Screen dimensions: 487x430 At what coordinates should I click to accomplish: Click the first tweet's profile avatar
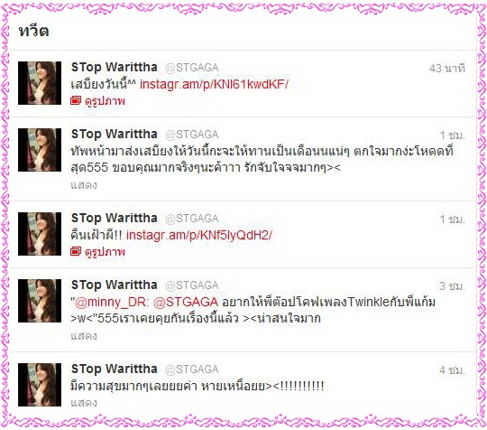click(x=40, y=83)
